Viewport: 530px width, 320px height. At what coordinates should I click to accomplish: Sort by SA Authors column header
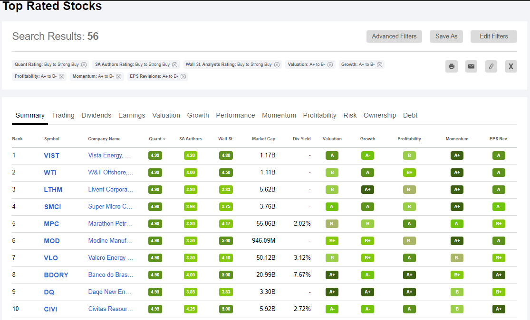coord(191,139)
